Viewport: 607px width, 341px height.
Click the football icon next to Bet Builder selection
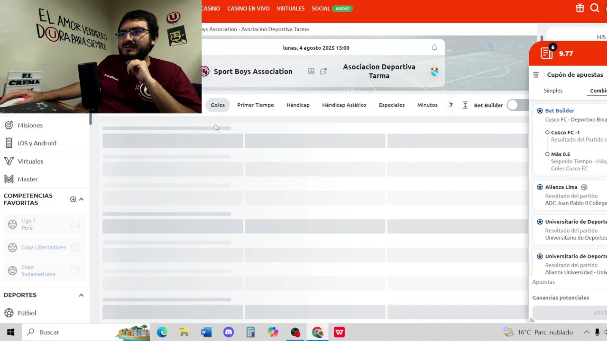coord(540,110)
